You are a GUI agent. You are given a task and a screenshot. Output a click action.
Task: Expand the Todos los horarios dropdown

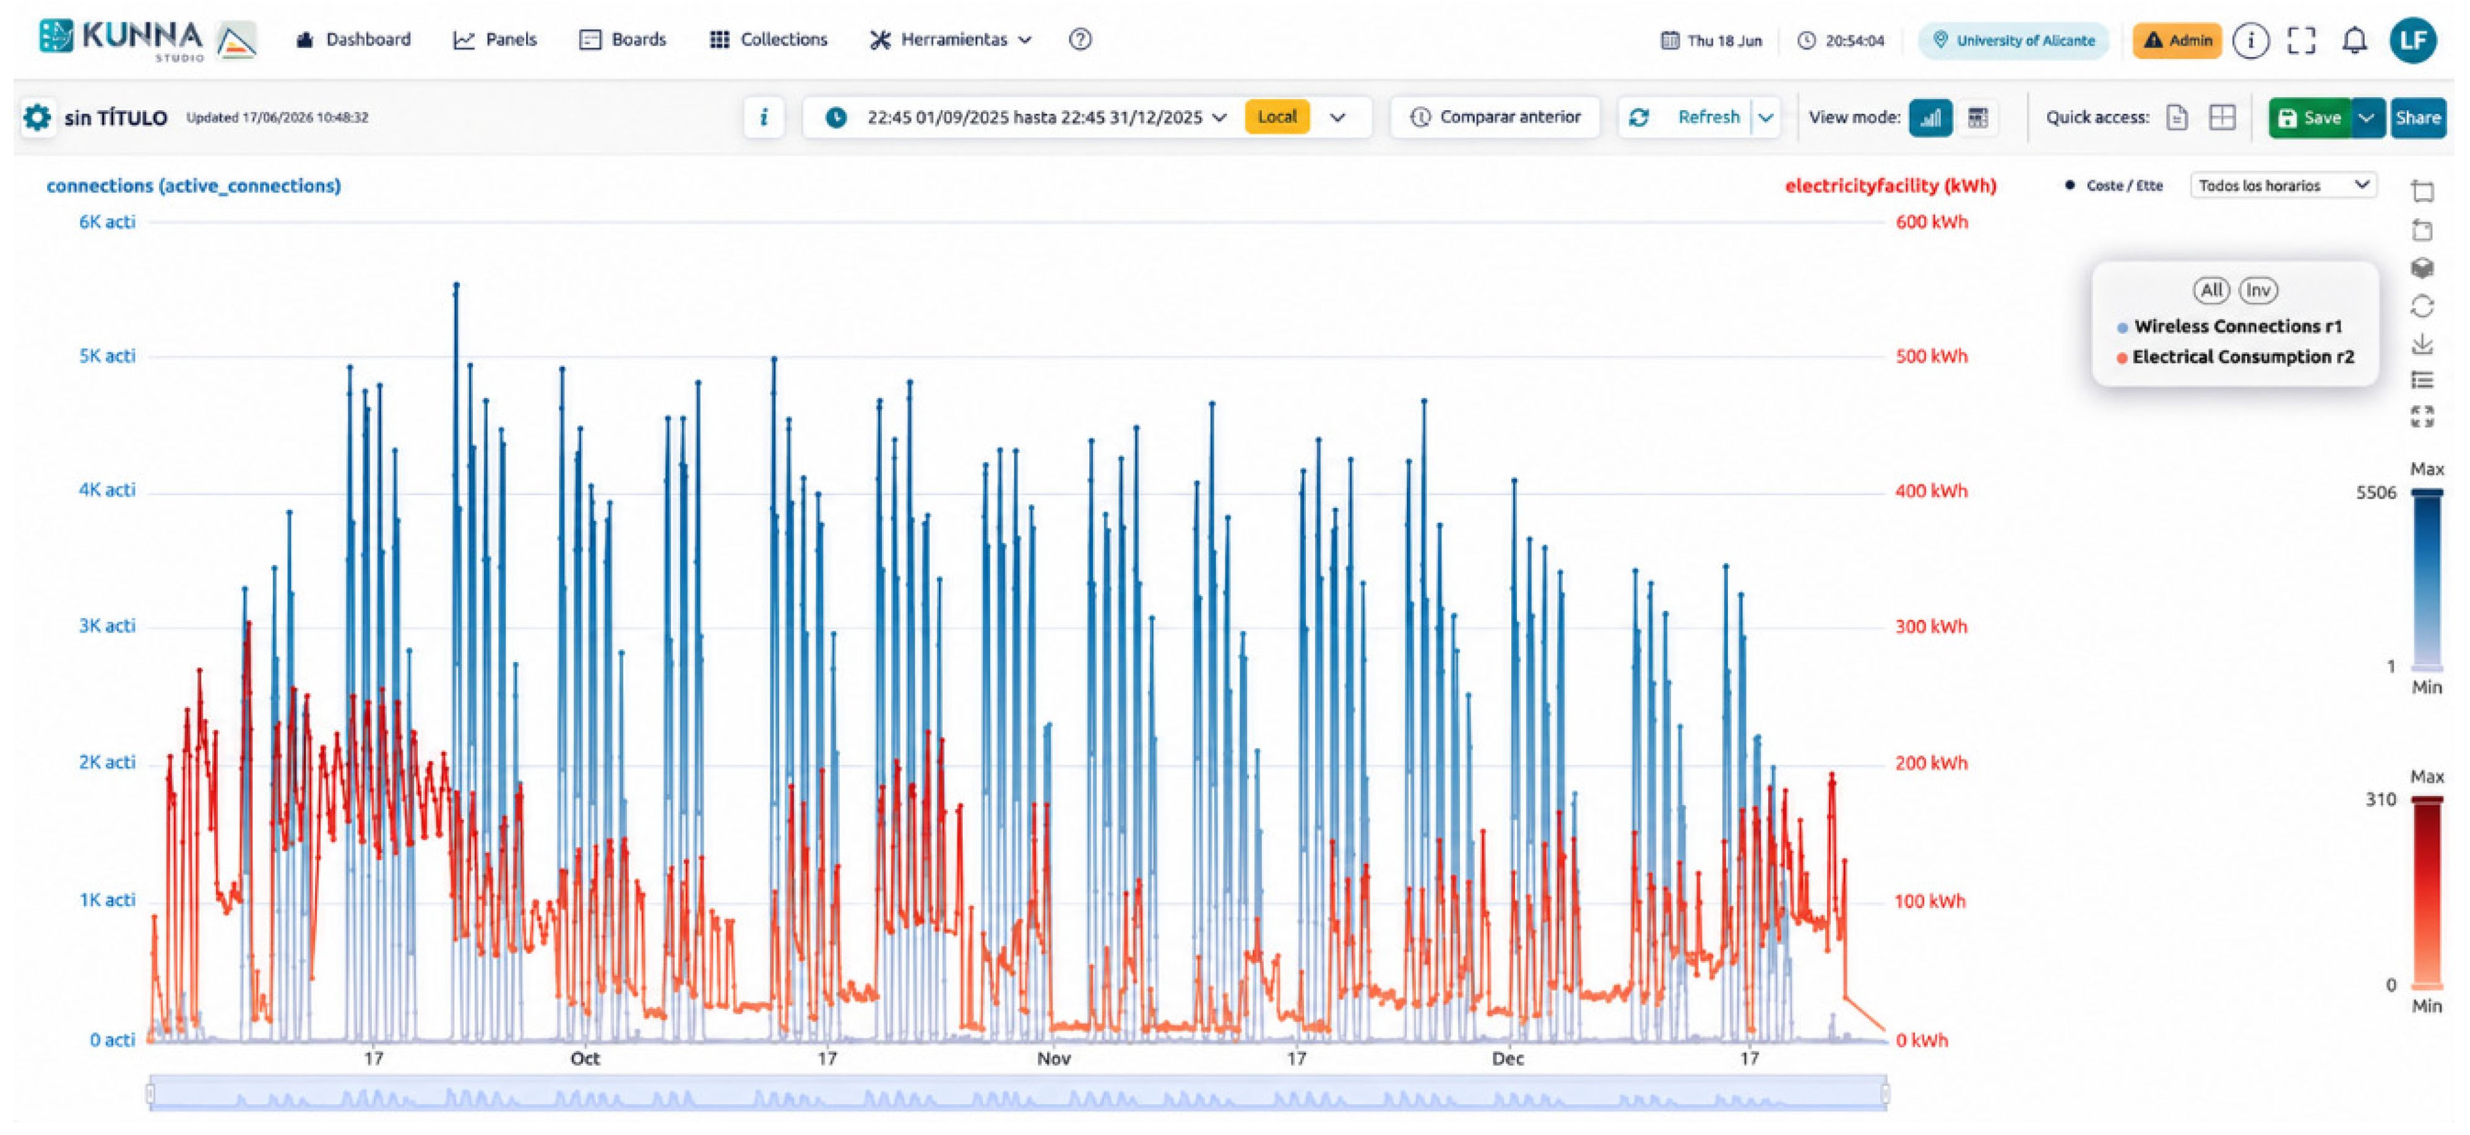(2282, 185)
